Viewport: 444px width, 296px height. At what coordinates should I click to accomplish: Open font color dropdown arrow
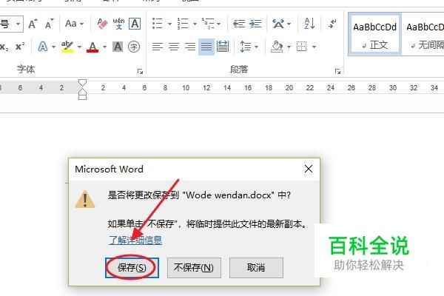click(104, 47)
